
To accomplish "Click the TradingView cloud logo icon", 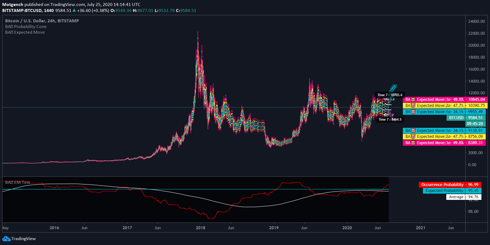I will (6, 239).
